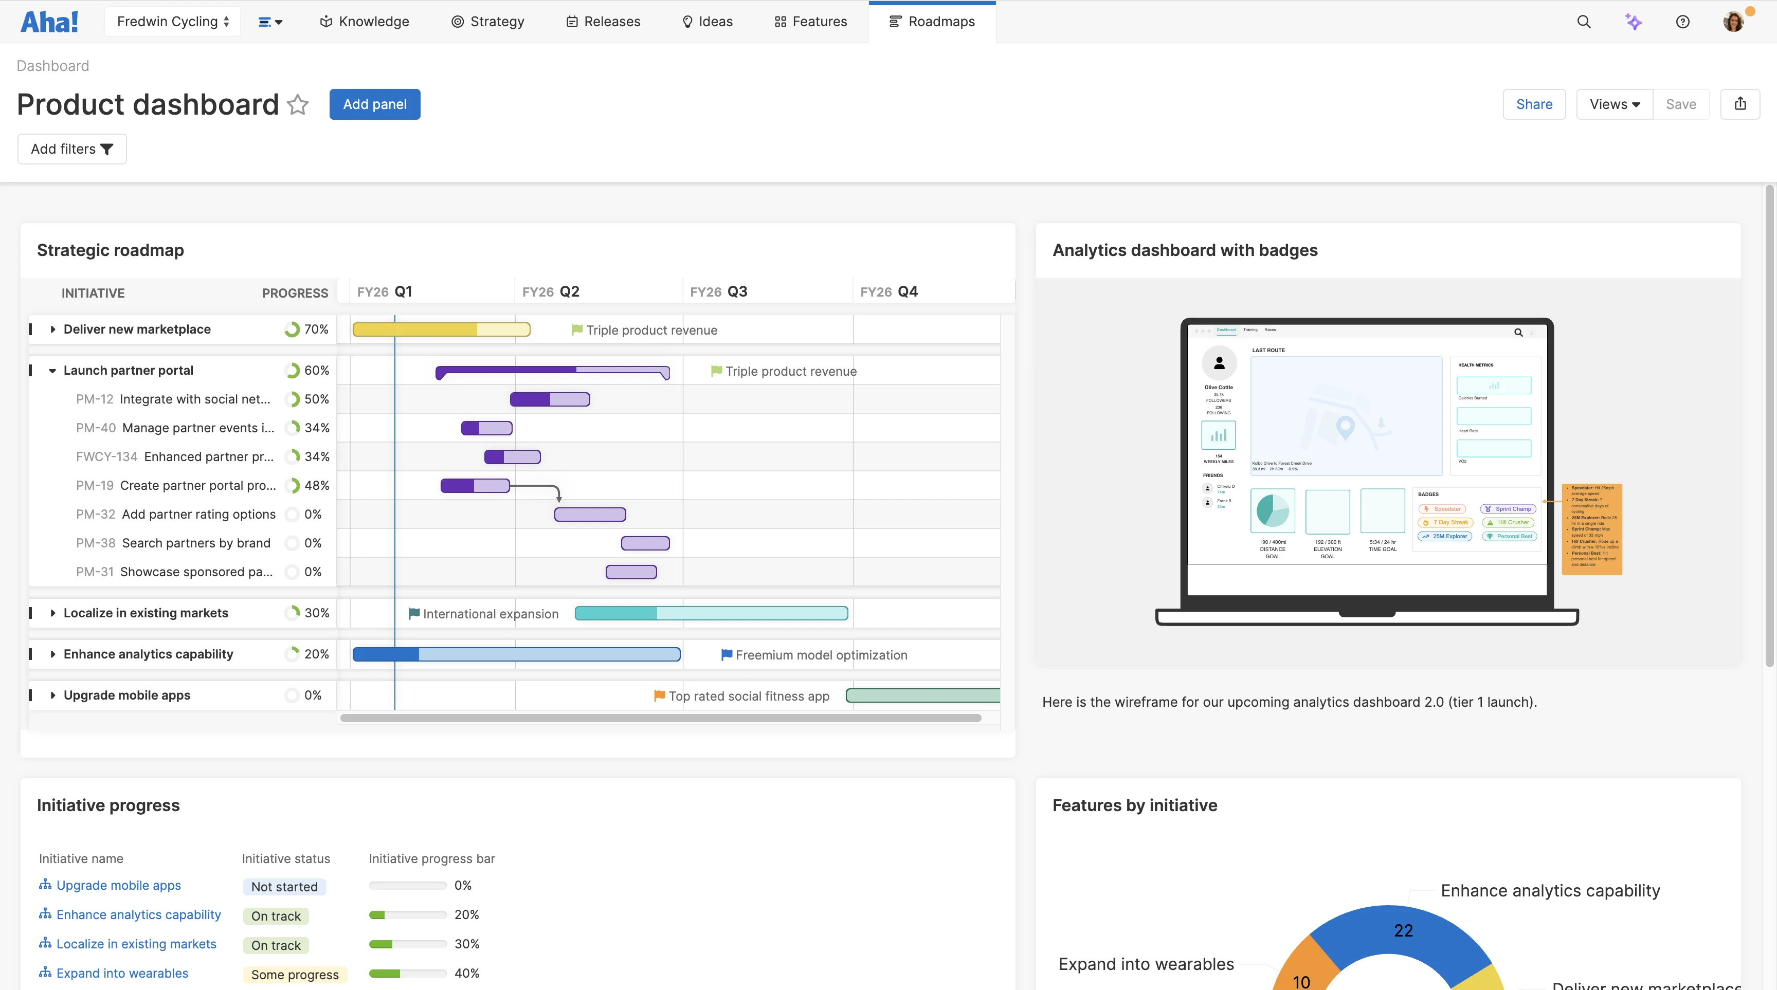Click the Ideas lightbulb icon
Image resolution: width=1777 pixels, height=990 pixels.
pyautogui.click(x=688, y=22)
